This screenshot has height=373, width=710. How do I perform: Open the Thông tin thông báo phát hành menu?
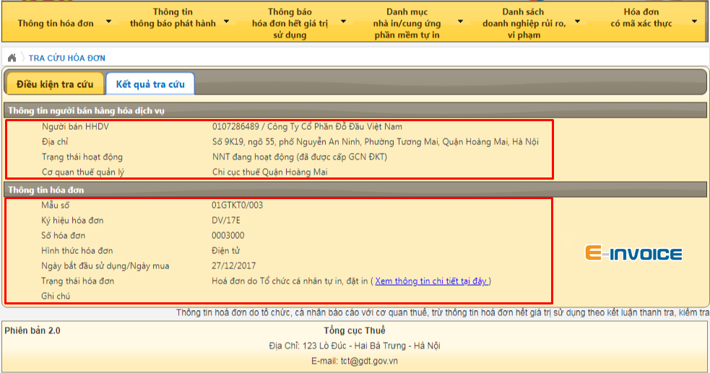[173, 18]
